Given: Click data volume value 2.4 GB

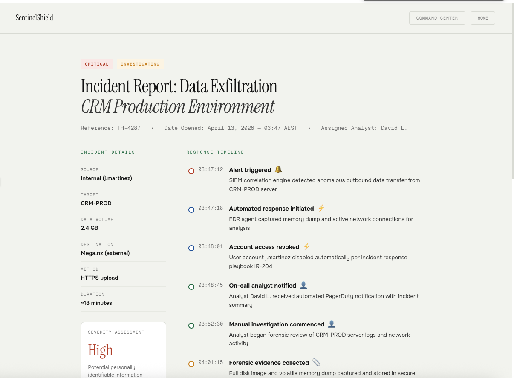Looking at the screenshot, I should click(90, 228).
